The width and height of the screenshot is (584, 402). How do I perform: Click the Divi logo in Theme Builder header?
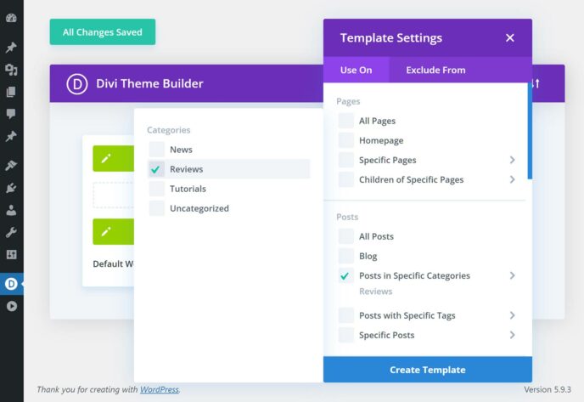pos(77,84)
